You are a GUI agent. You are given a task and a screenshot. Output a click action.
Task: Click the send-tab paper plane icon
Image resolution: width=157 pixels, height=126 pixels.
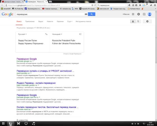coord(151,5)
